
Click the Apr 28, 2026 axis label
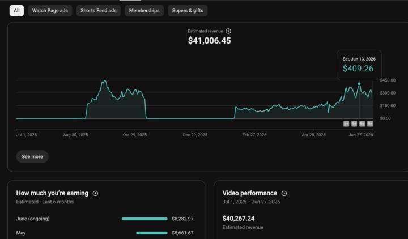click(313, 135)
